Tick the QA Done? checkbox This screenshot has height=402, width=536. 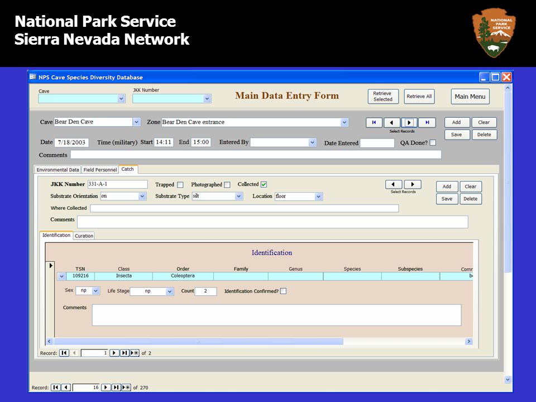[x=433, y=143]
